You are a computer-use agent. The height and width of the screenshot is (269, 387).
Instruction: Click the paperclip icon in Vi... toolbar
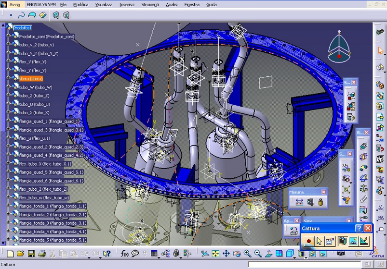(x=363, y=199)
